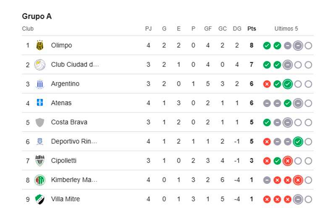Click the Kimberley green circular crest
336x222 pixels.
tap(40, 180)
